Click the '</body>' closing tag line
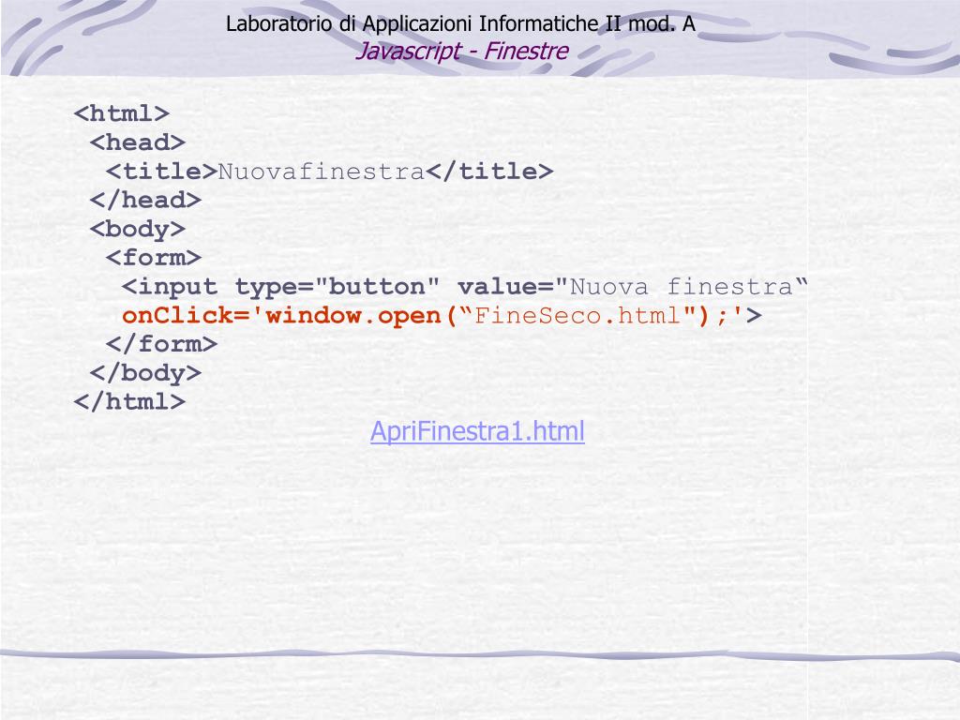This screenshot has height=720, width=960. [x=145, y=373]
